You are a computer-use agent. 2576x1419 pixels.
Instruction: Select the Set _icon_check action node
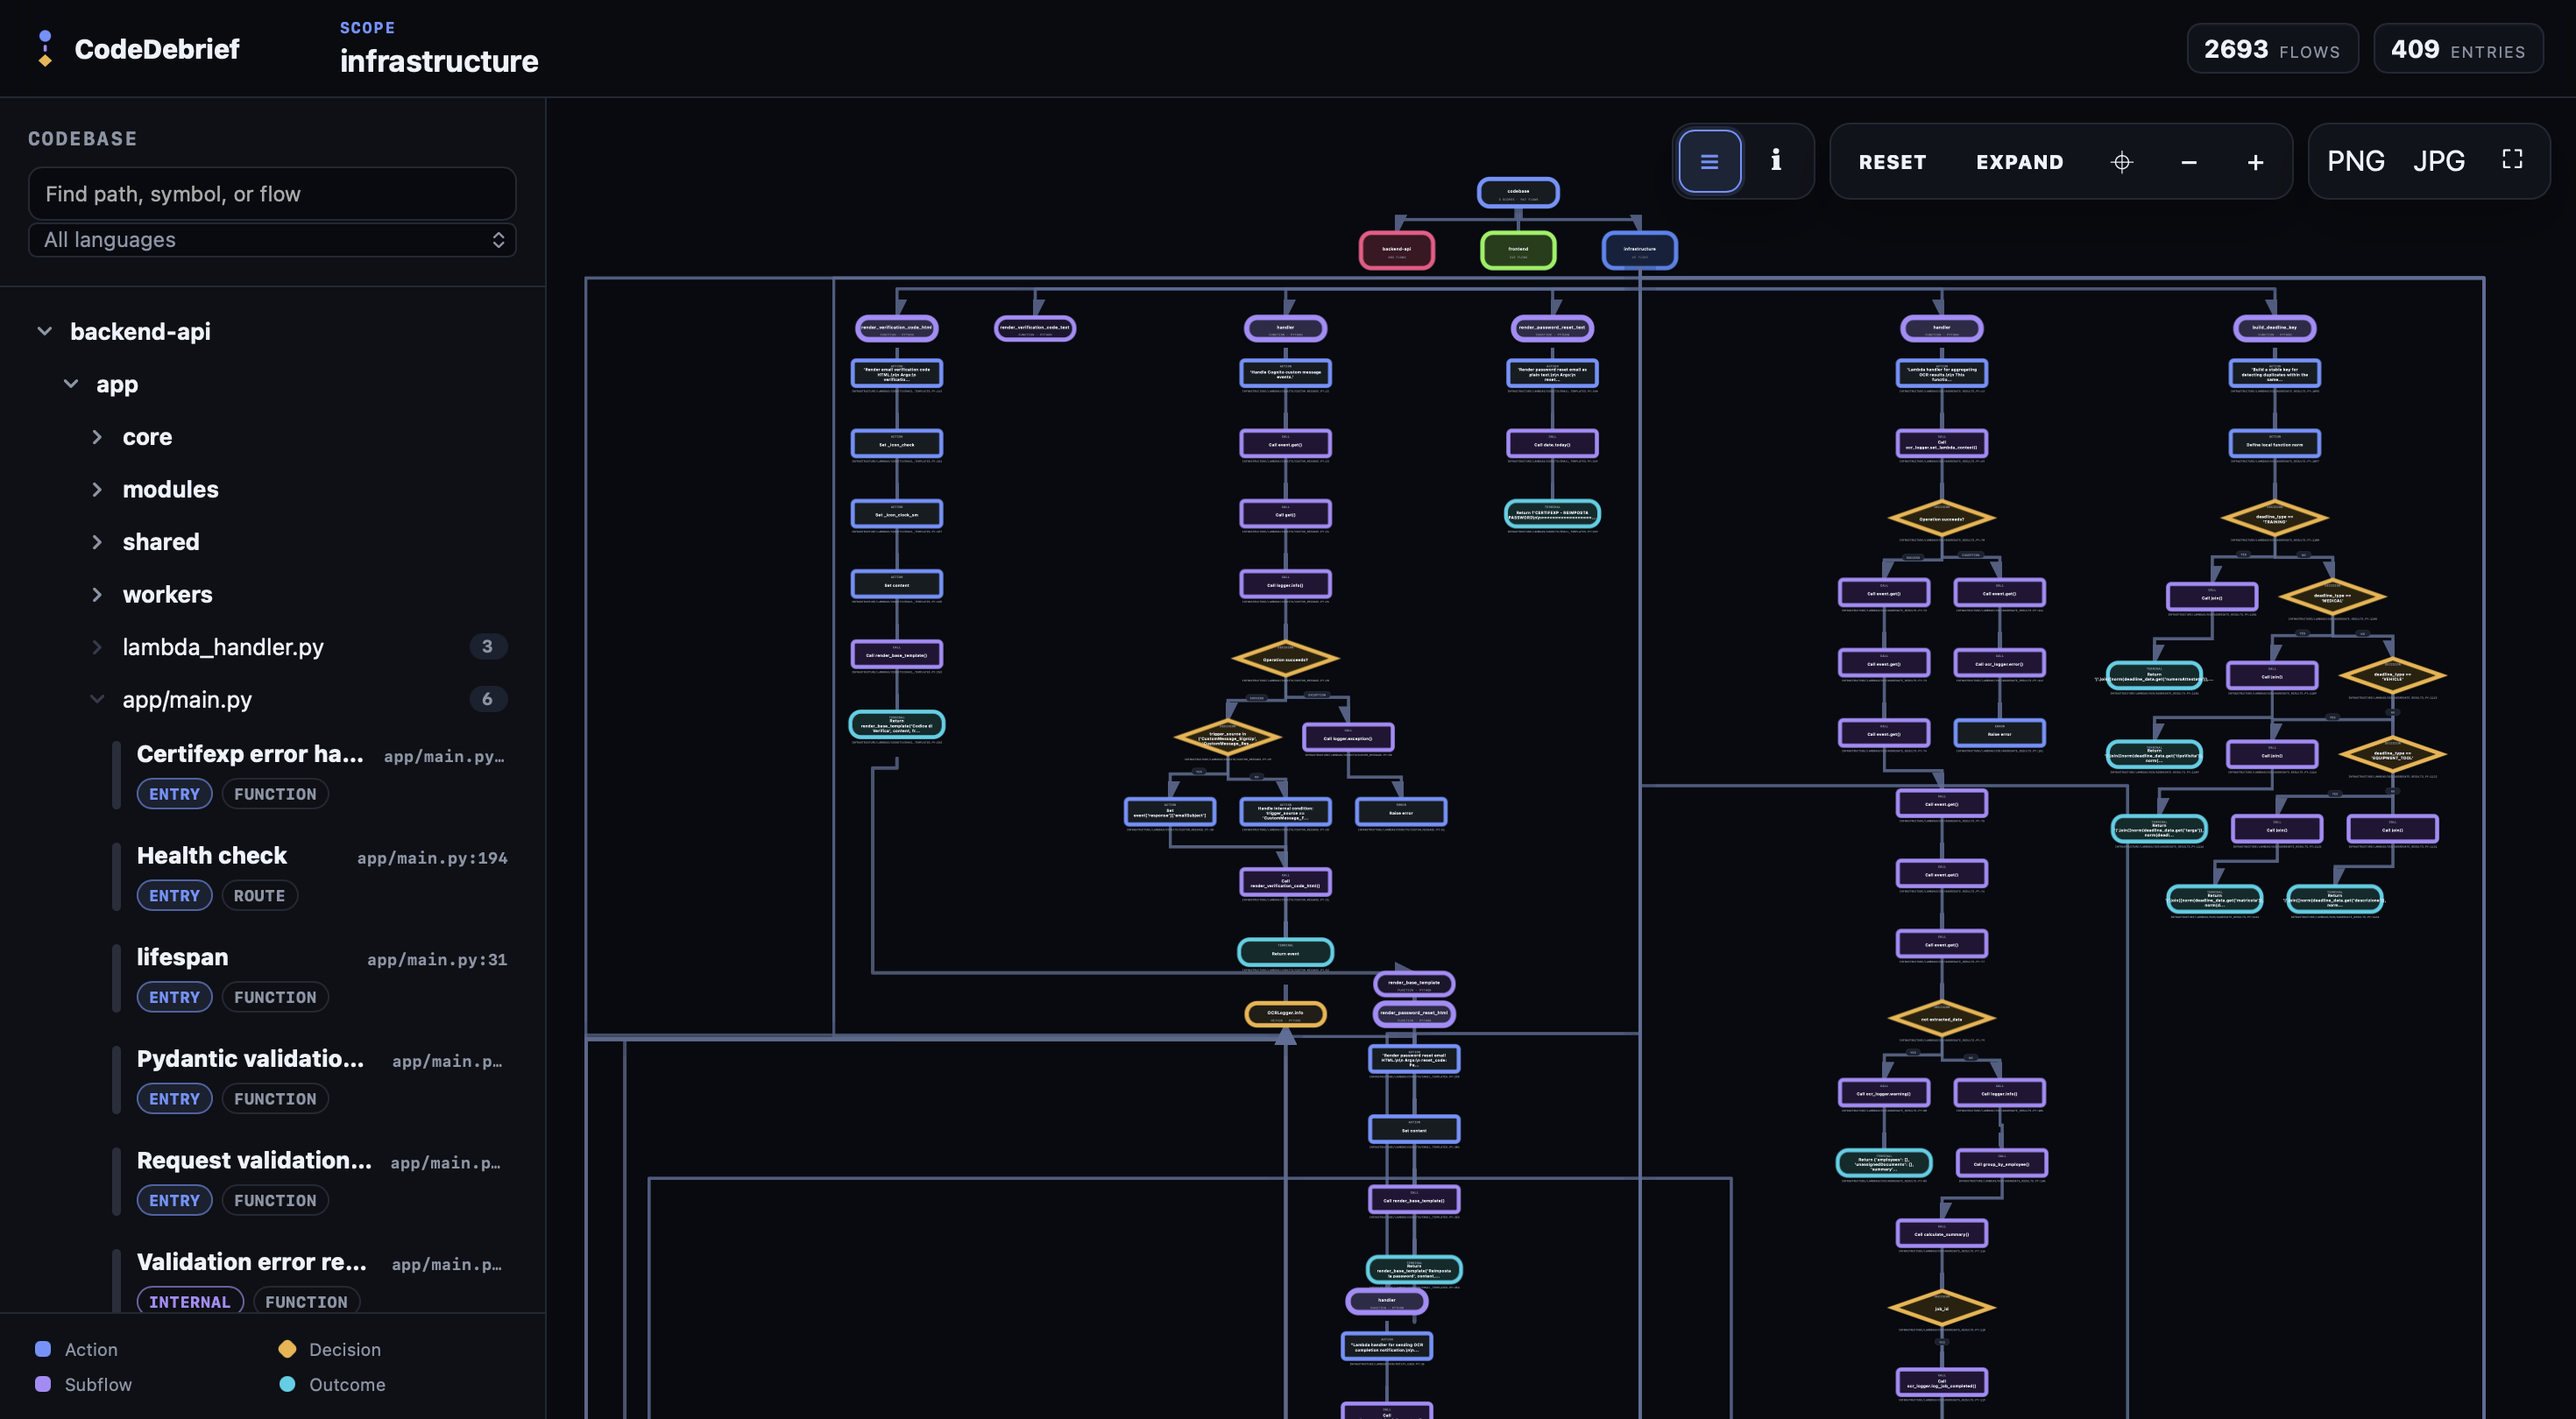pyautogui.click(x=896, y=443)
